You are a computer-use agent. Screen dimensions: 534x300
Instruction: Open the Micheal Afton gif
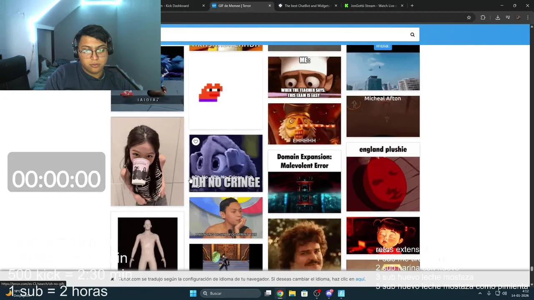point(383,116)
